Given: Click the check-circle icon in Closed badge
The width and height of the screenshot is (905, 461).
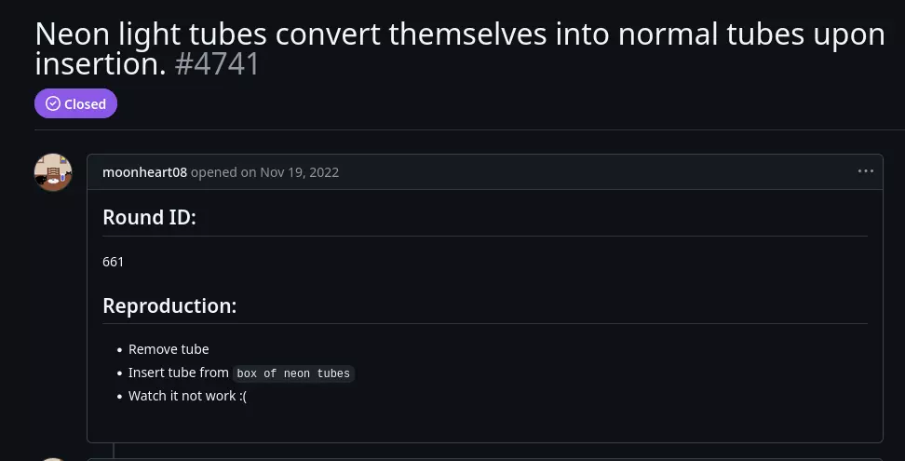Looking at the screenshot, I should click(x=53, y=104).
